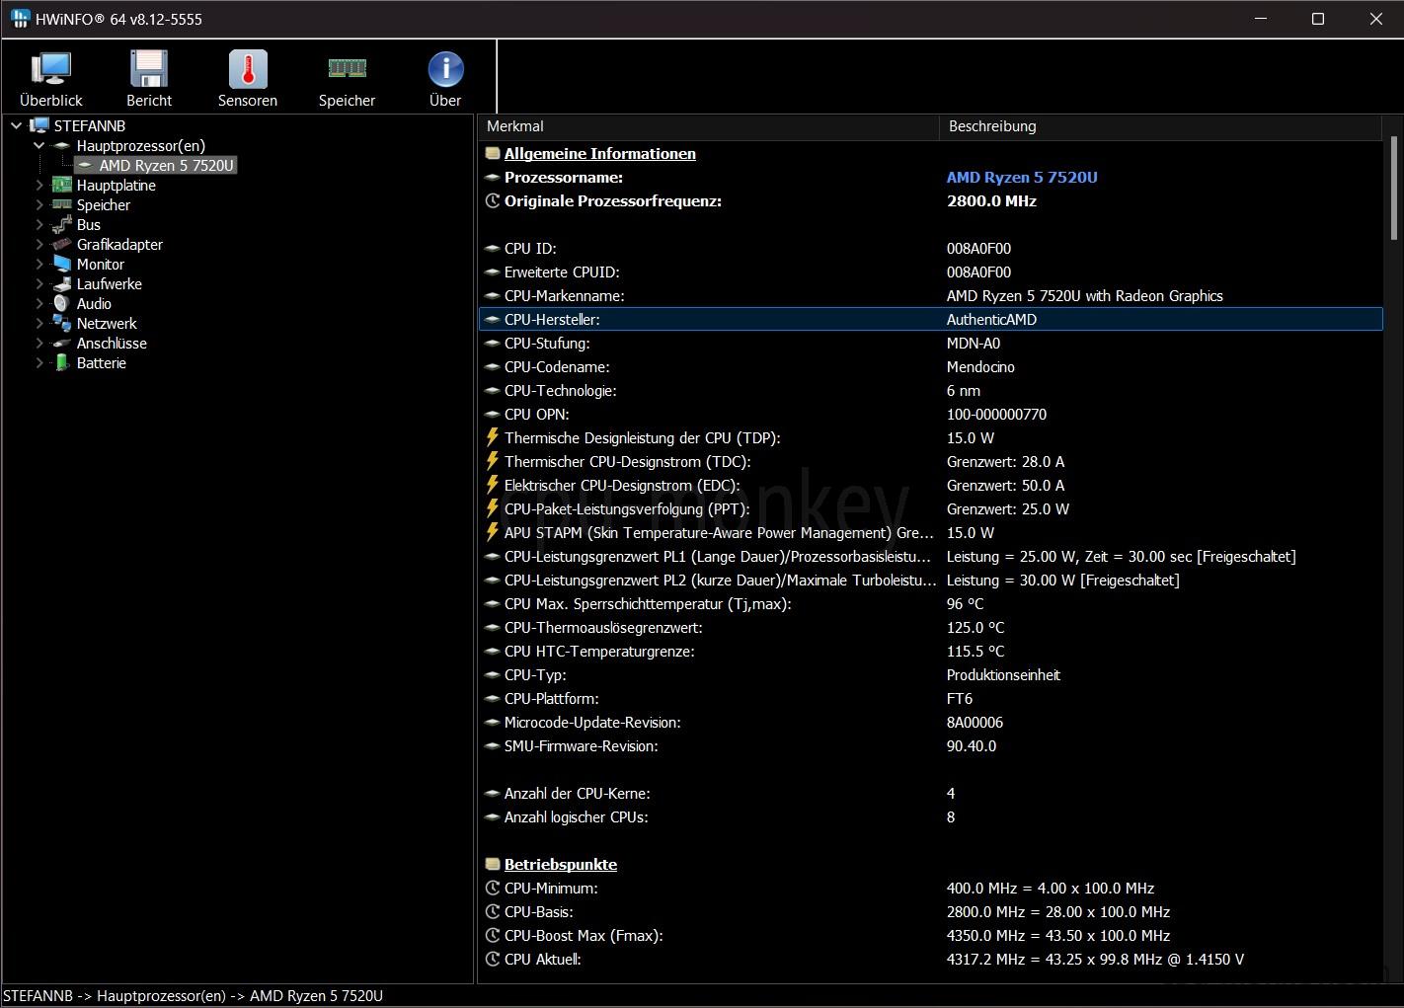
Task: Select the CPU-Leistungsgrenzwert PL1 row
Action: pos(930,557)
